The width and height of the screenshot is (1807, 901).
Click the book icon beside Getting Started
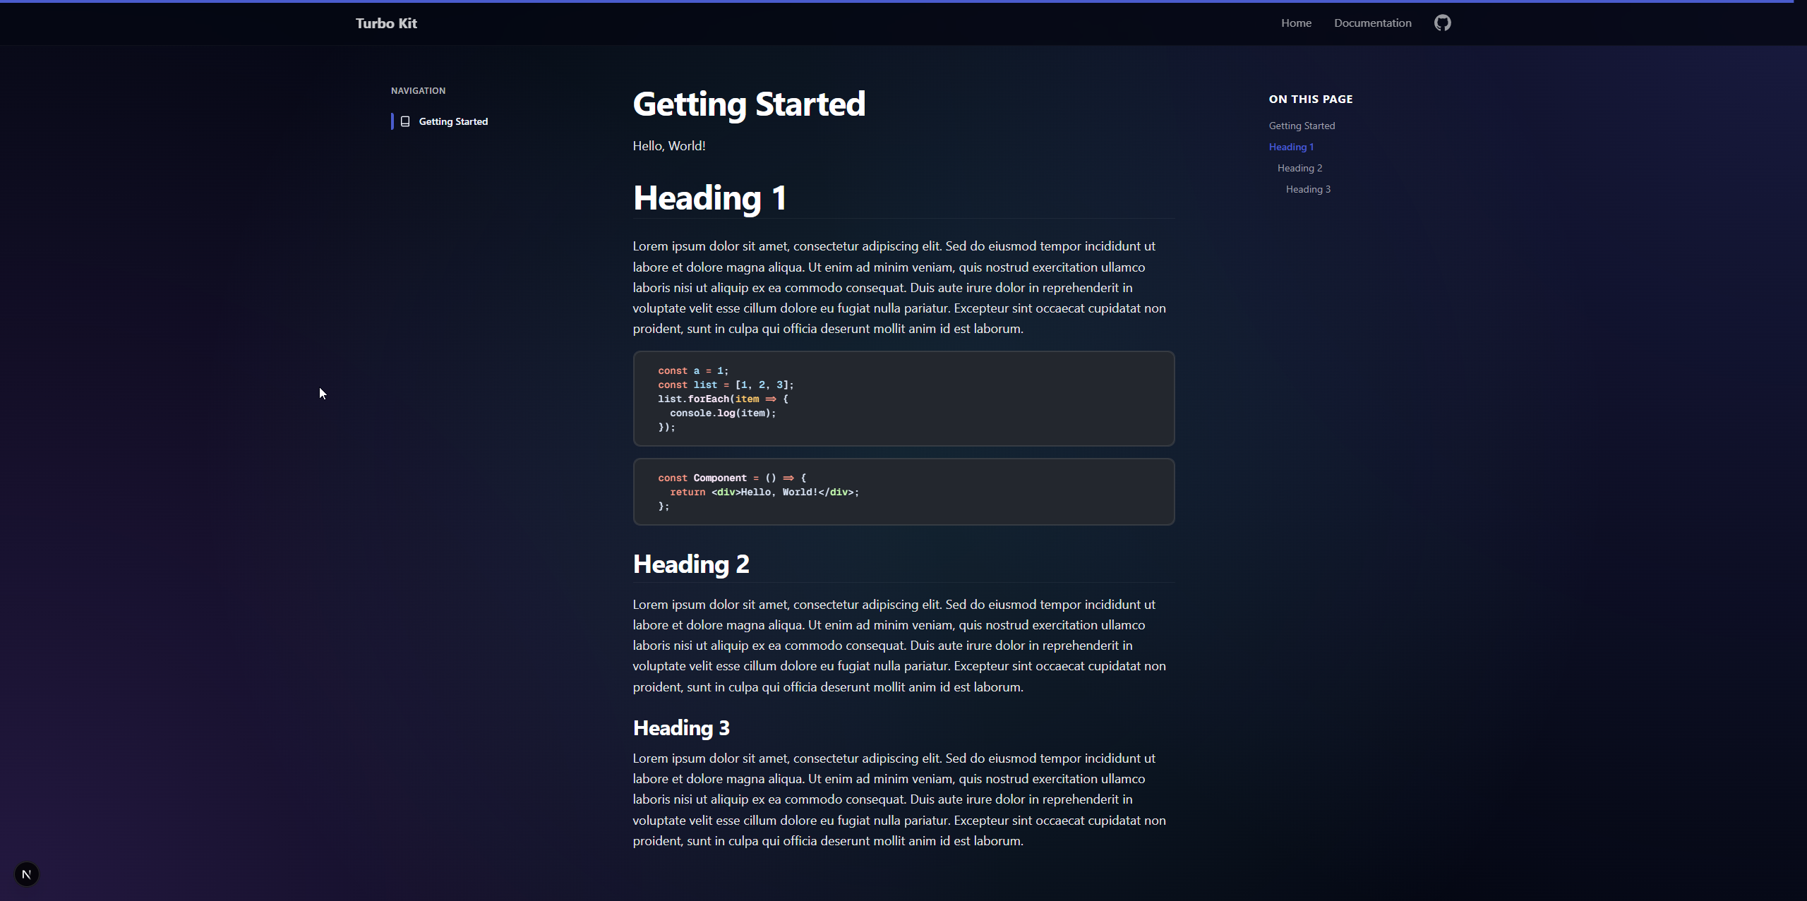click(405, 121)
